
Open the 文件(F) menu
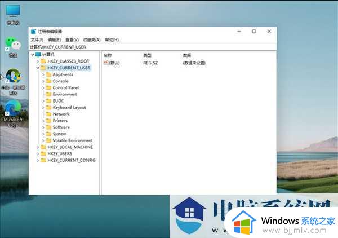pyautogui.click(x=37, y=39)
